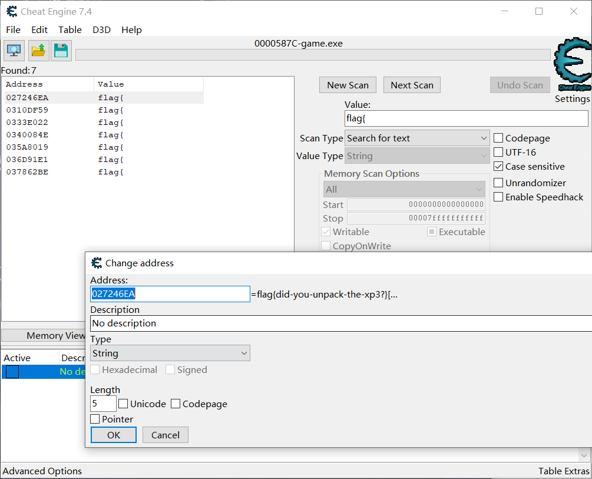This screenshot has height=479, width=592.
Task: Enable the UTF-16 checkbox
Action: point(498,153)
